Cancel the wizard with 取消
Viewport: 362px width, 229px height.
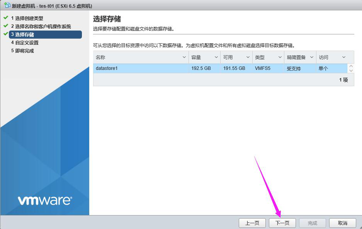click(343, 223)
